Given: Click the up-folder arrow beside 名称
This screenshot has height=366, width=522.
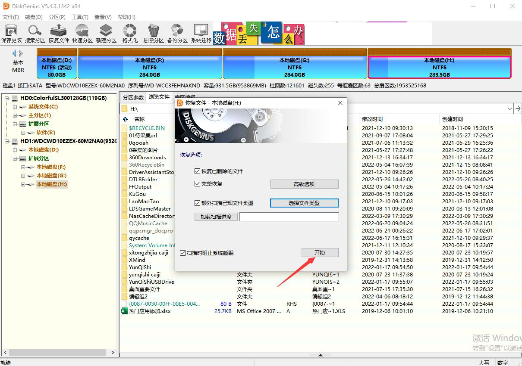Looking at the screenshot, I should tap(126, 119).
